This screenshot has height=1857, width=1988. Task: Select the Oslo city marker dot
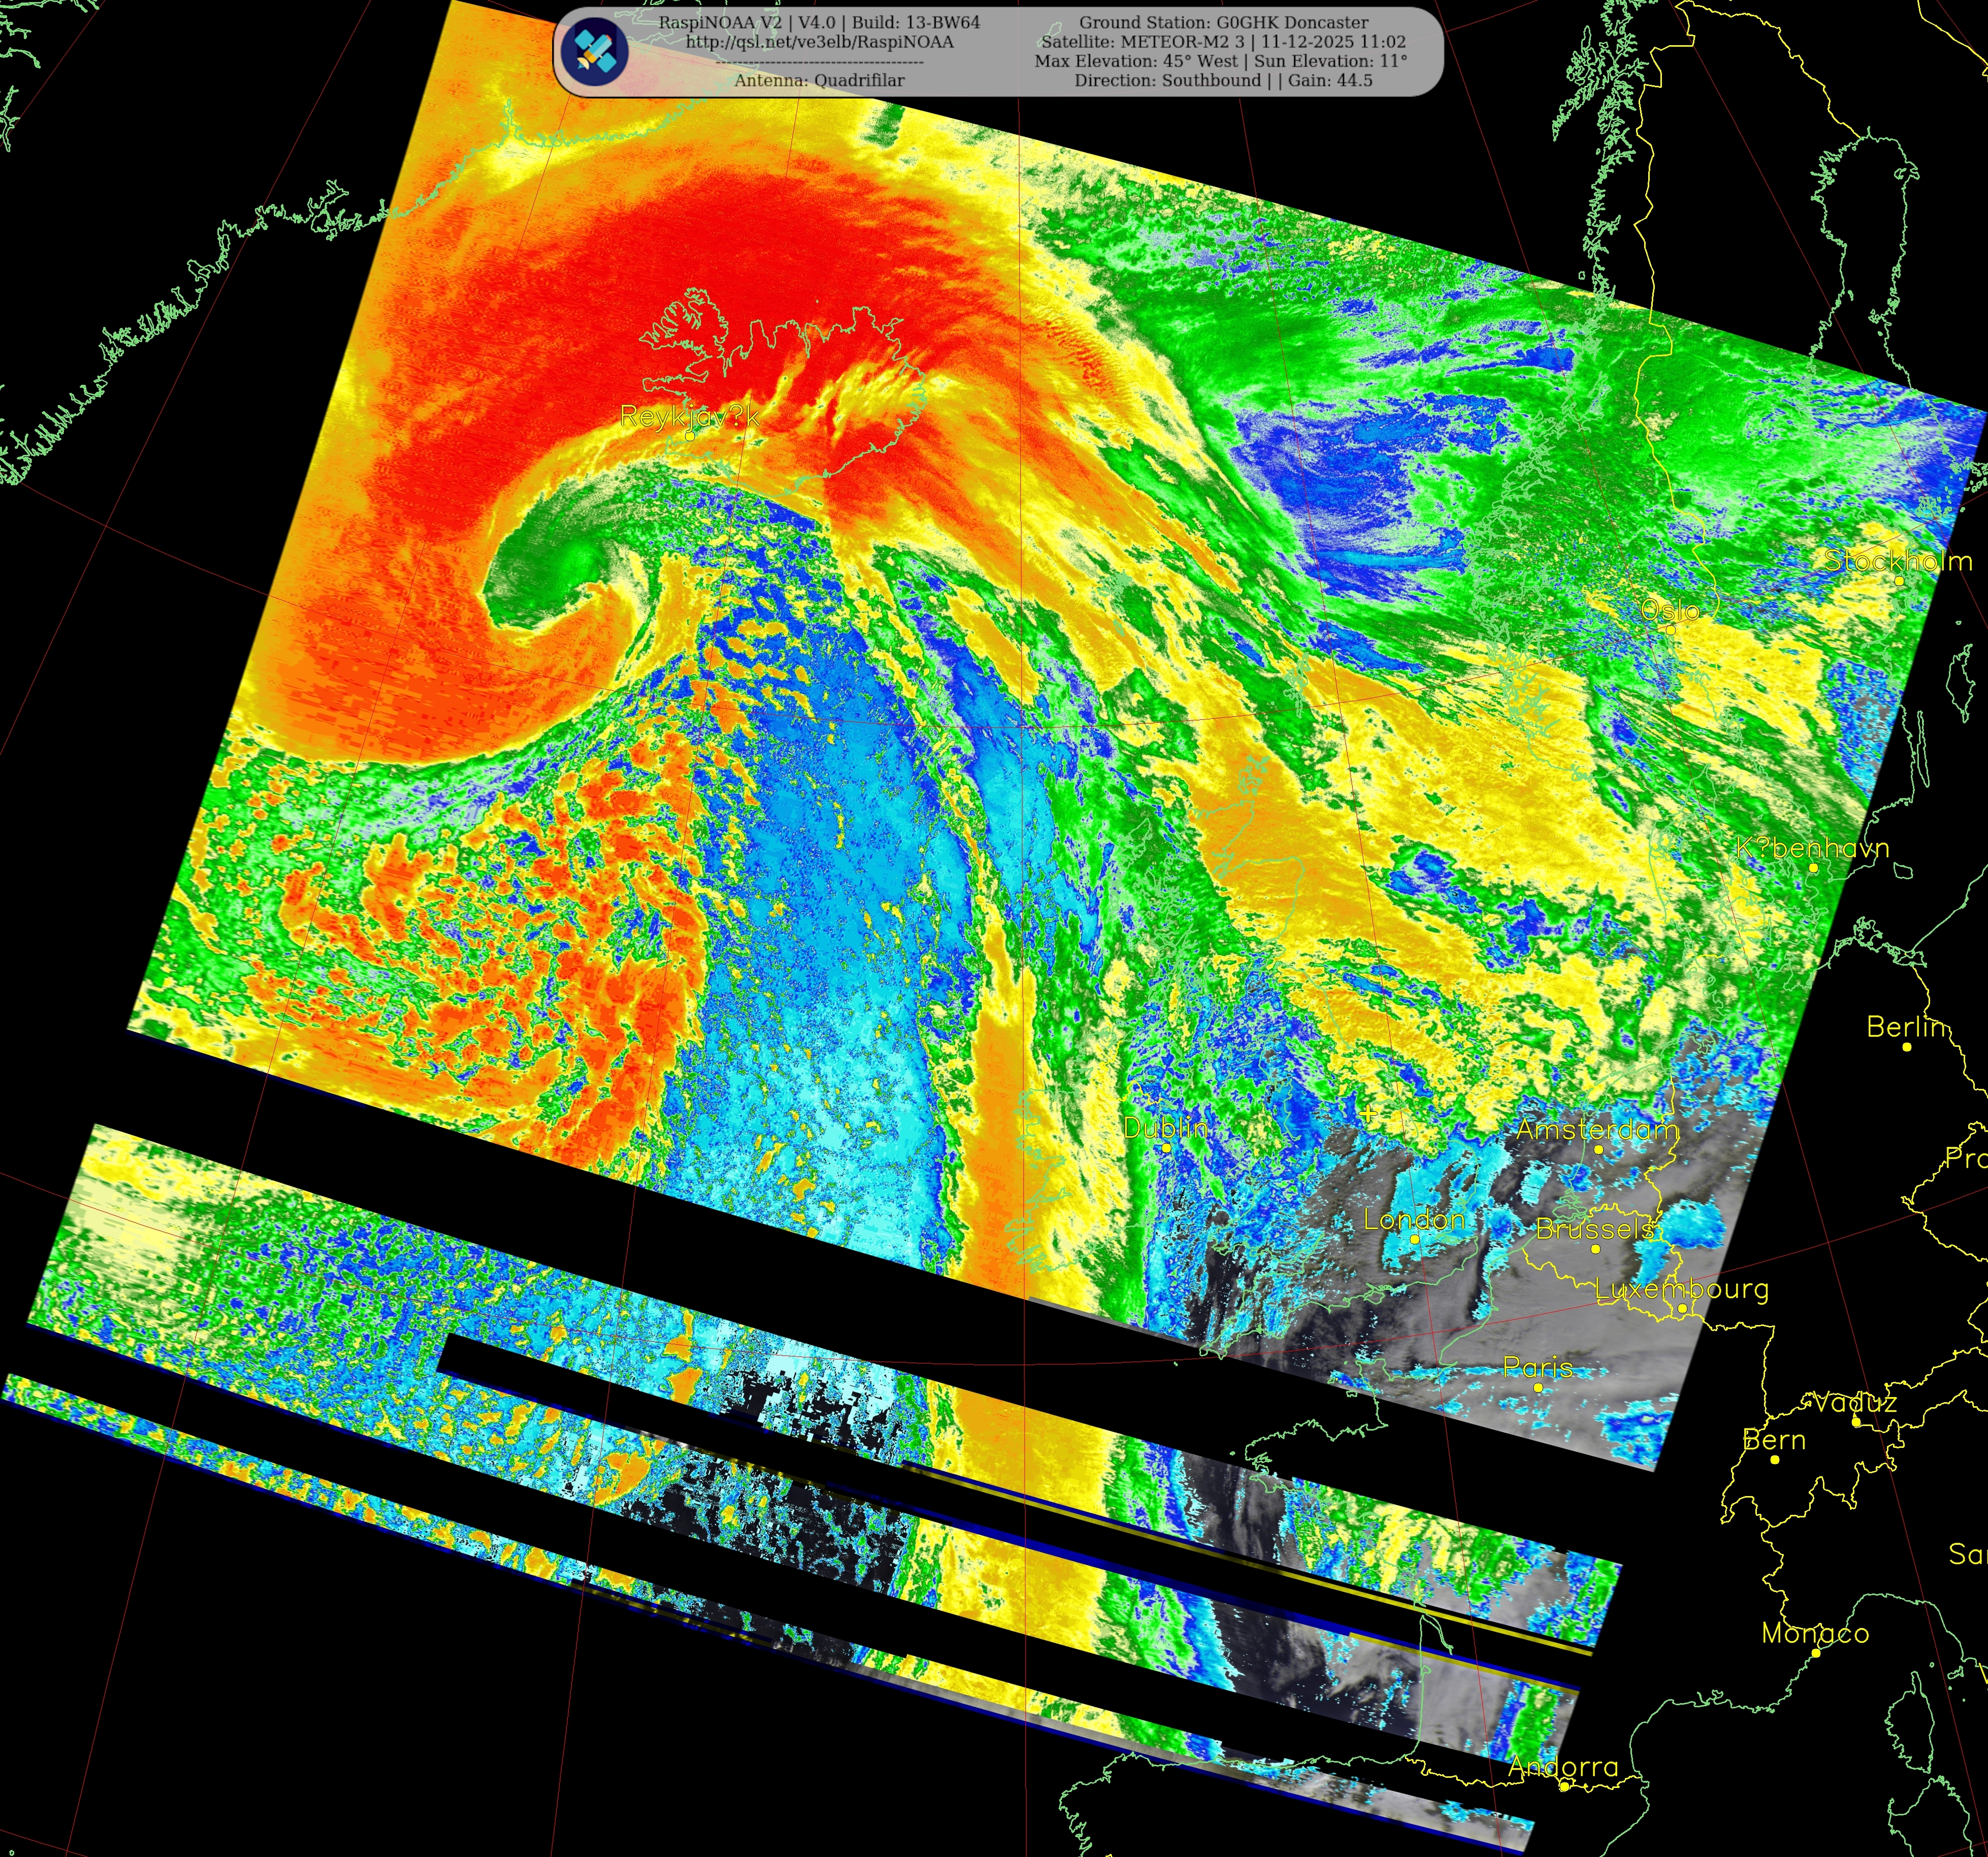tap(1670, 629)
